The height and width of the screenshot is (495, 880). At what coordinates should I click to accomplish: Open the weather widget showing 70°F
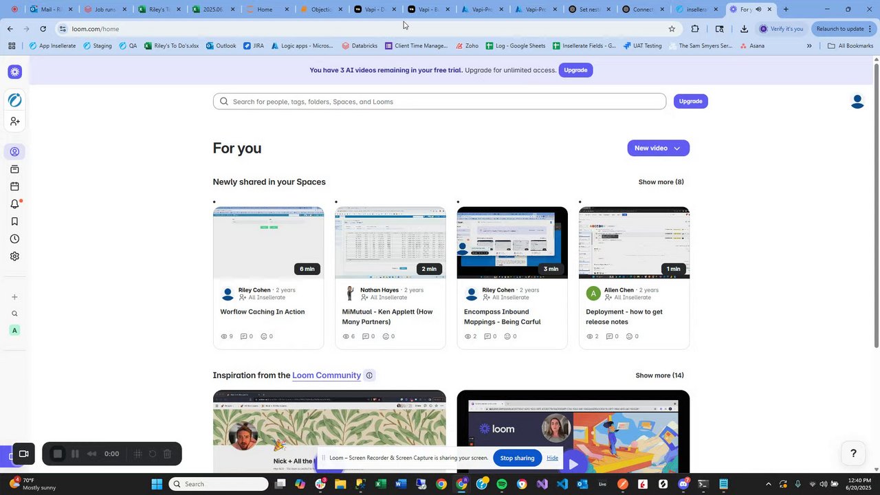(33, 484)
